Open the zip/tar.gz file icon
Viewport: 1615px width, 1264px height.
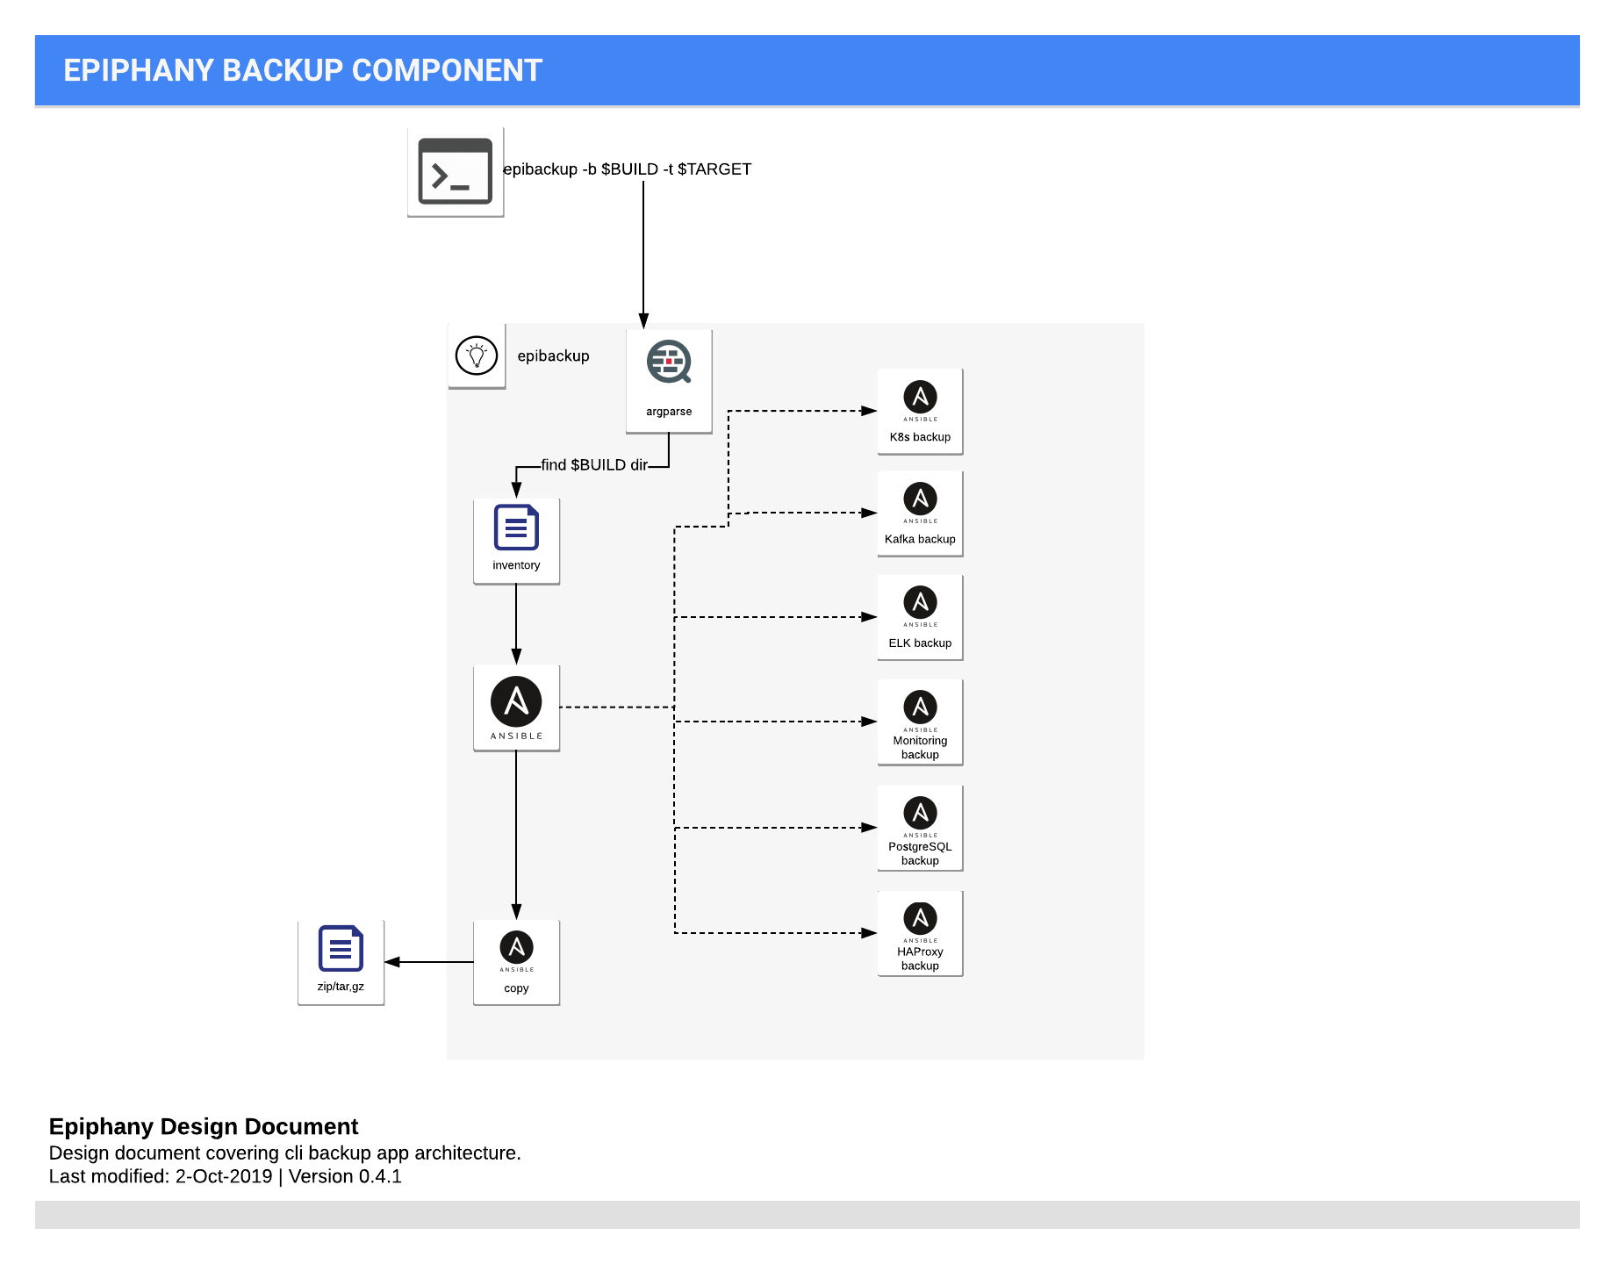tap(341, 950)
